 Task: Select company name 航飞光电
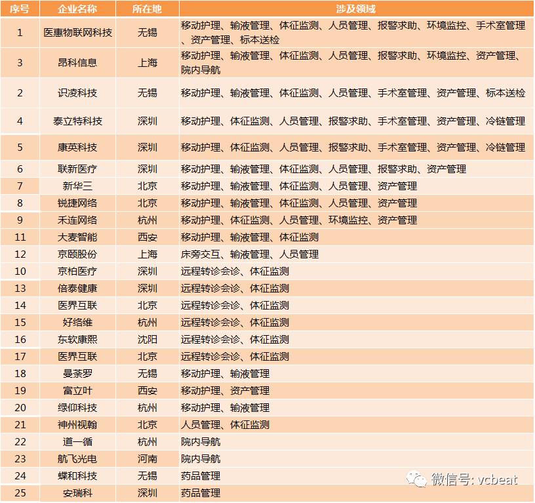(x=77, y=458)
